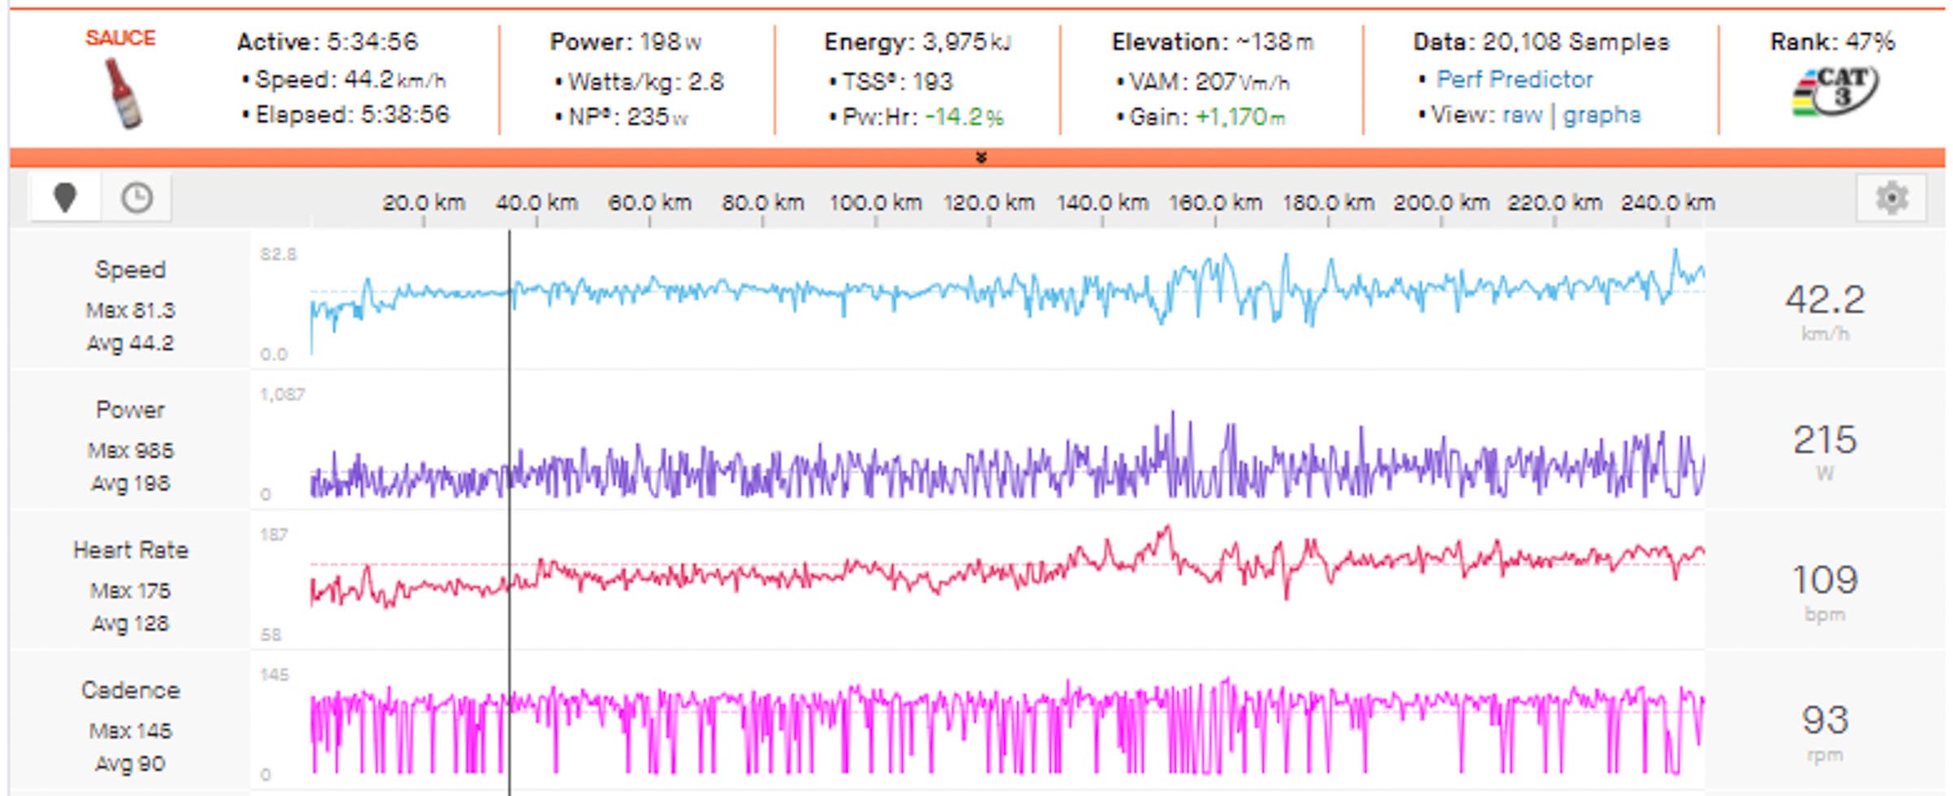
Task: Click the Cadence graph label
Action: 130,690
